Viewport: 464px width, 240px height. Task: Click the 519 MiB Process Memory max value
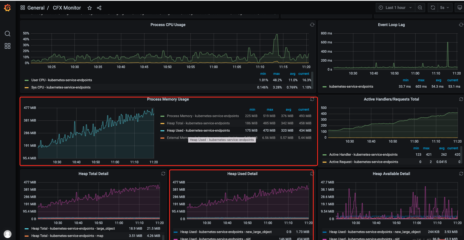point(269,116)
